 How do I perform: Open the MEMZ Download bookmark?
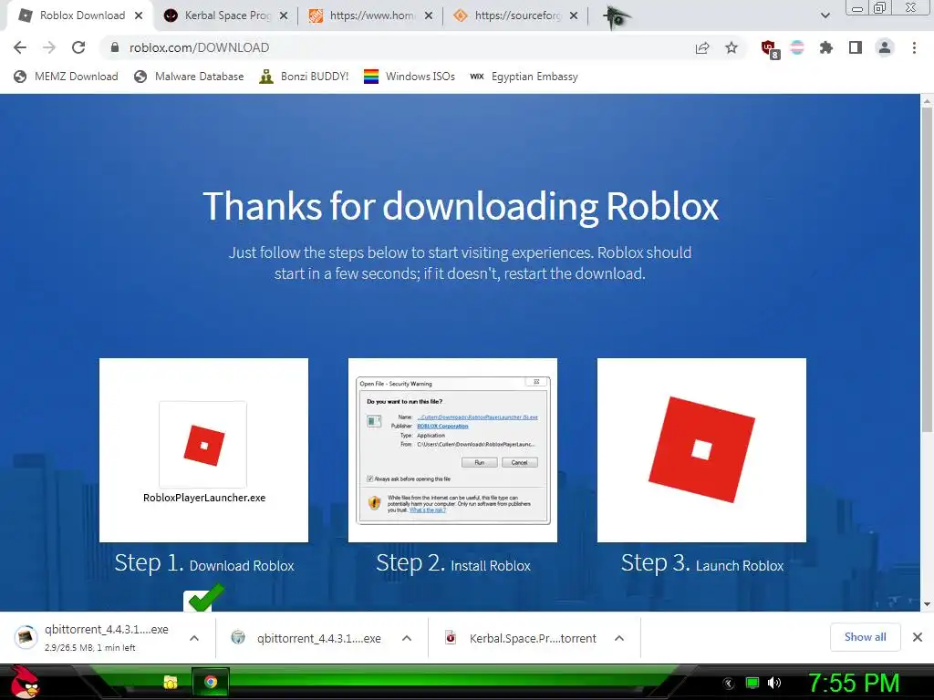tap(66, 77)
